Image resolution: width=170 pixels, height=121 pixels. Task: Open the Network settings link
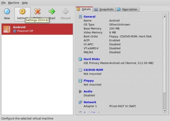tap(90, 102)
